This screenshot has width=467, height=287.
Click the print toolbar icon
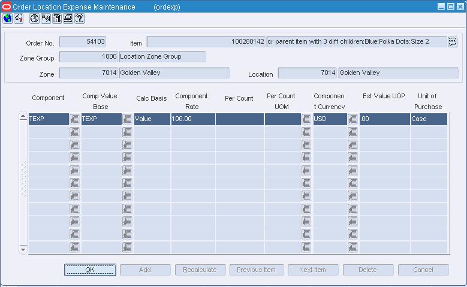click(x=68, y=19)
